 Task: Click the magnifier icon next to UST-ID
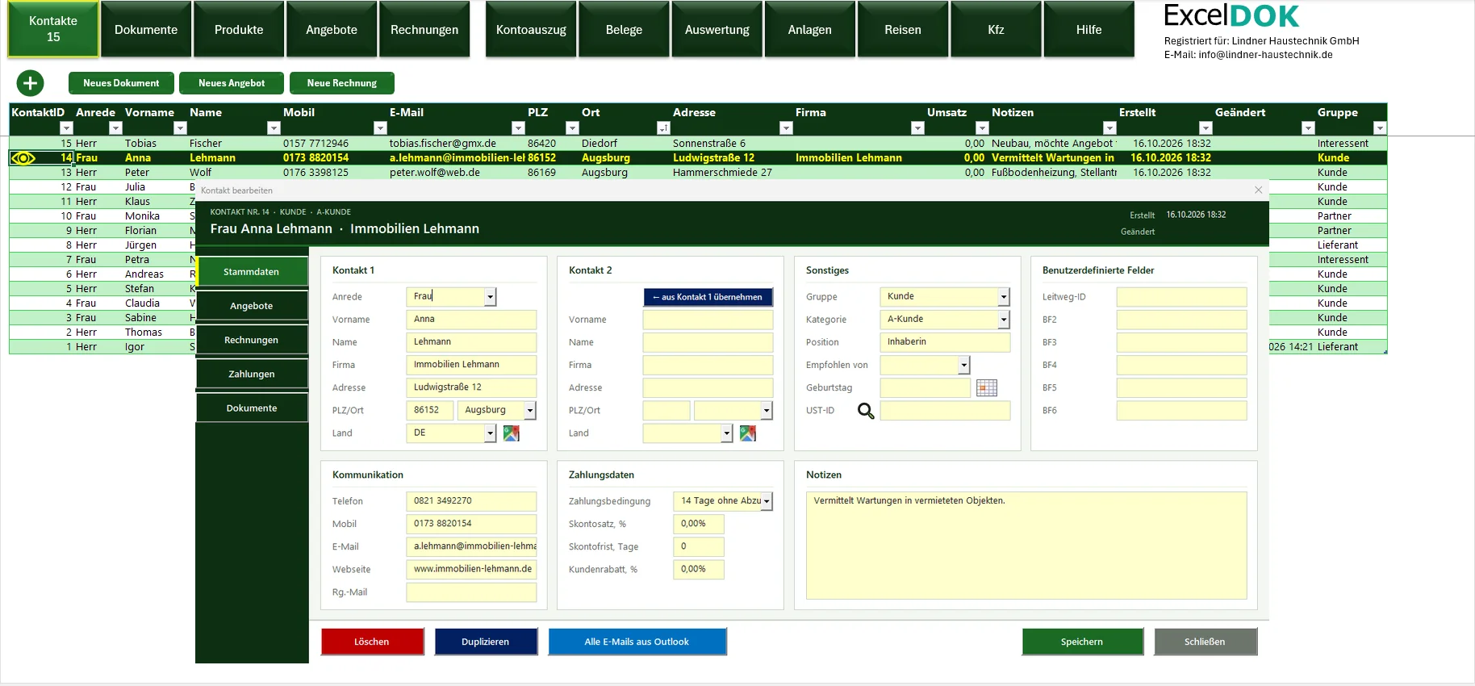click(866, 411)
